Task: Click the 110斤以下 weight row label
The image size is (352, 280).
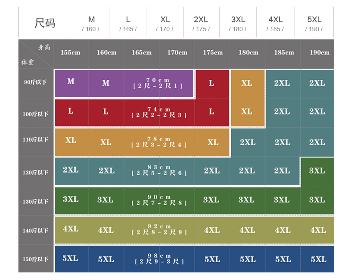Action: click(36, 140)
